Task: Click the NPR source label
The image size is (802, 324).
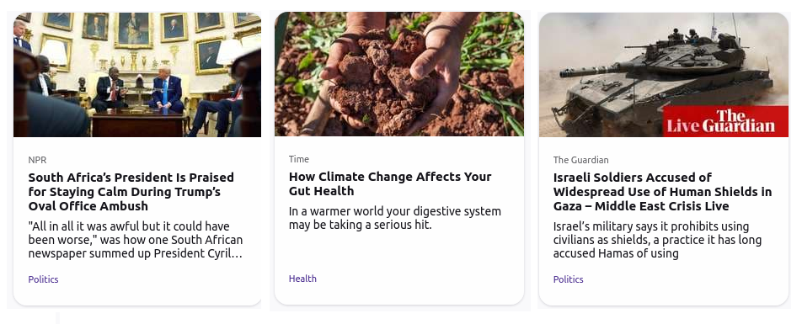Action: pyautogui.click(x=37, y=160)
